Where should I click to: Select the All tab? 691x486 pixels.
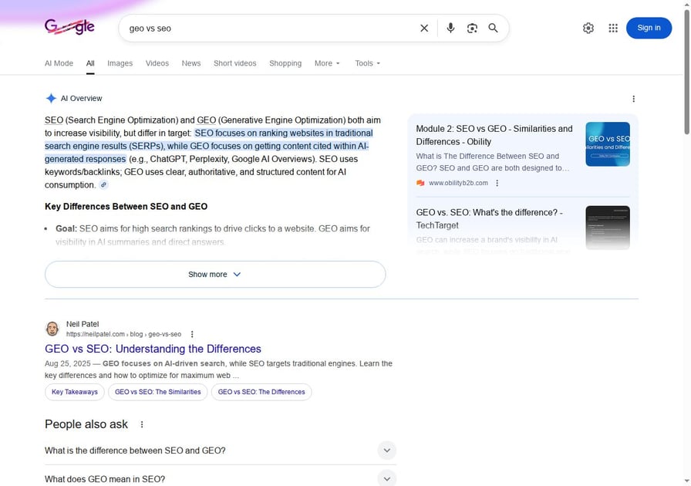pos(90,63)
